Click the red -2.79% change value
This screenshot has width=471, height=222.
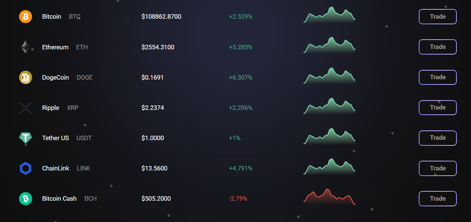coord(238,198)
